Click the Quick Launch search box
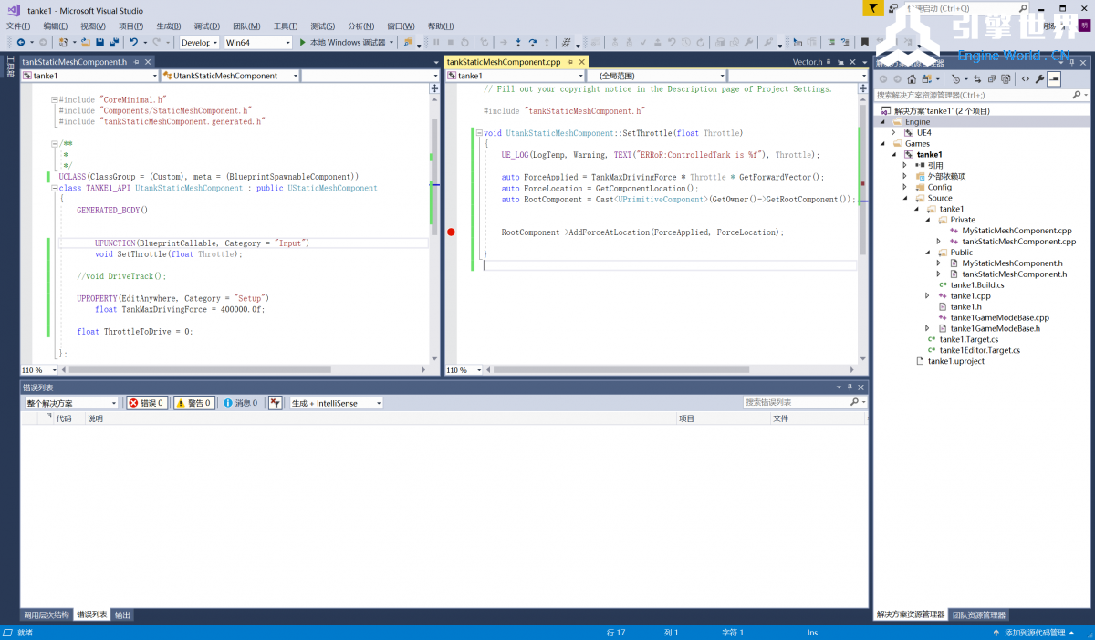 967,8
